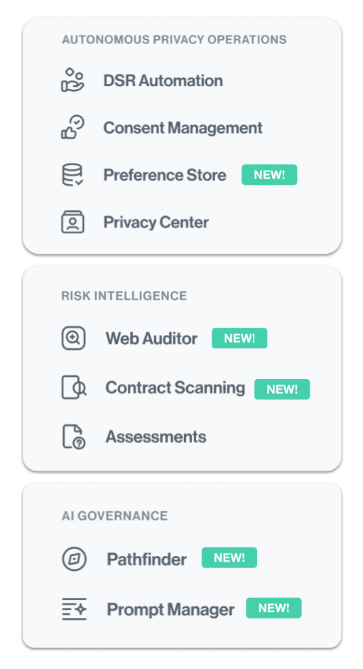The image size is (363, 669).
Task: Click the DSR Automation hand icon
Action: tap(72, 80)
